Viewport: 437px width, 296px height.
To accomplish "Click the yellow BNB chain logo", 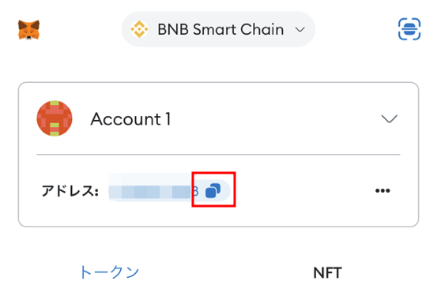I will tap(139, 29).
